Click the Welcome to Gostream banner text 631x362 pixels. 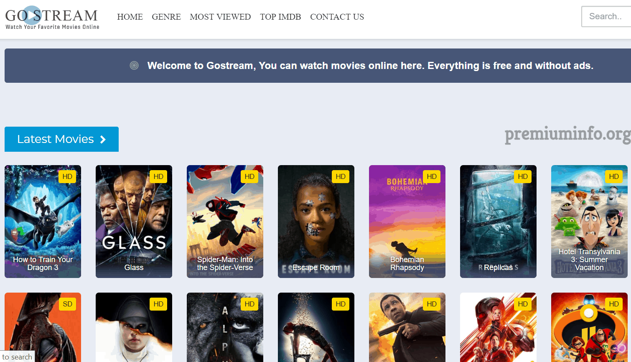click(370, 66)
